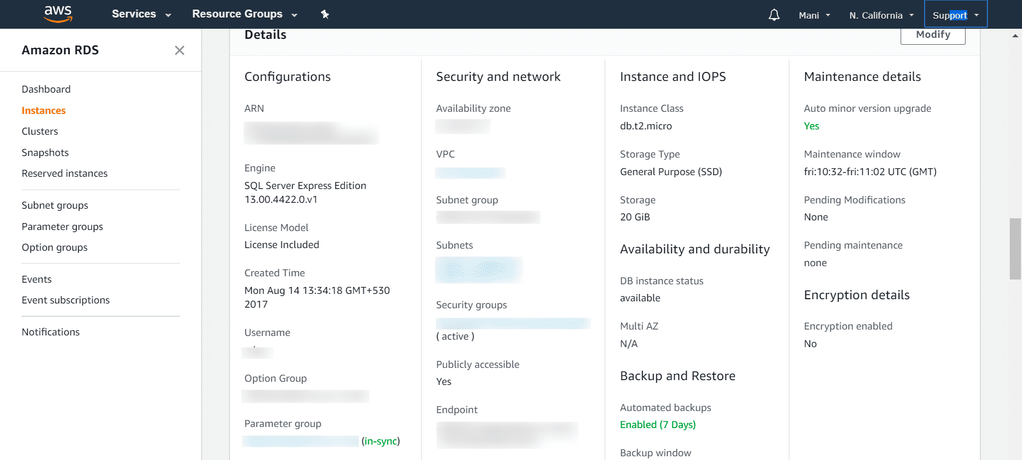Viewport: 1022px width, 460px height.
Task: View Event subscriptions
Action: click(x=65, y=300)
